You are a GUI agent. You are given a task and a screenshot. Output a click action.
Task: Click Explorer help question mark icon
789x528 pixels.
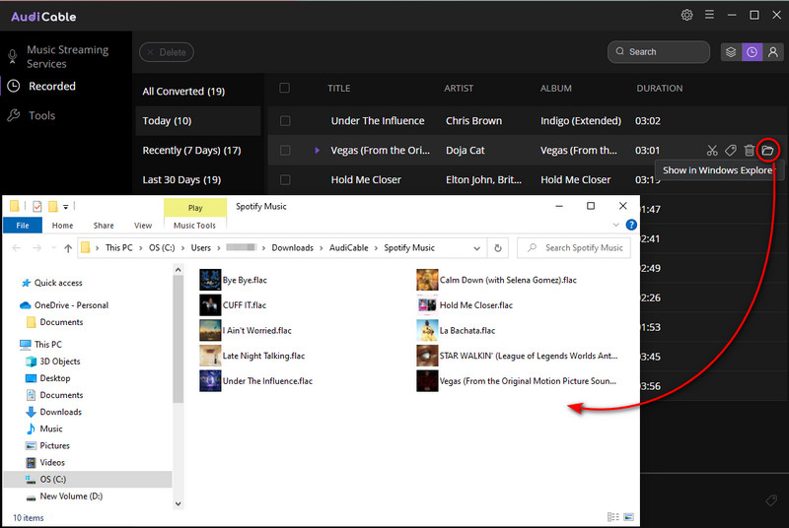[631, 225]
